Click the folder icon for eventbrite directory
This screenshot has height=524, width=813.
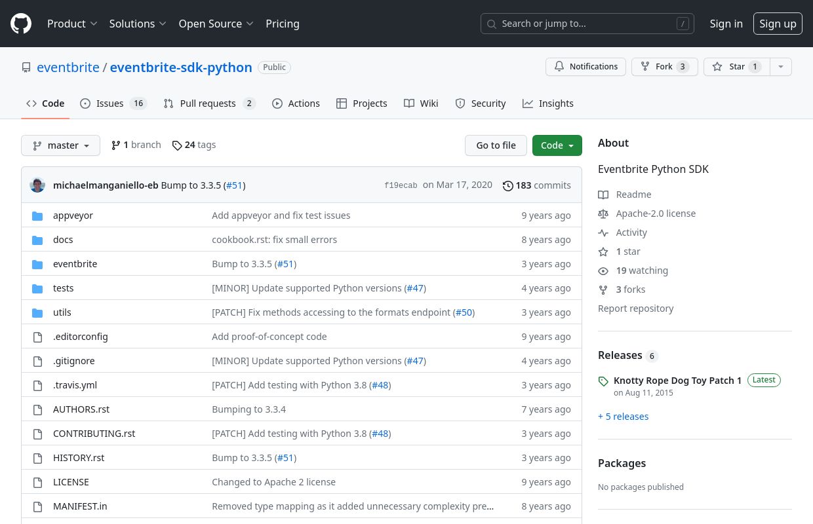37,264
